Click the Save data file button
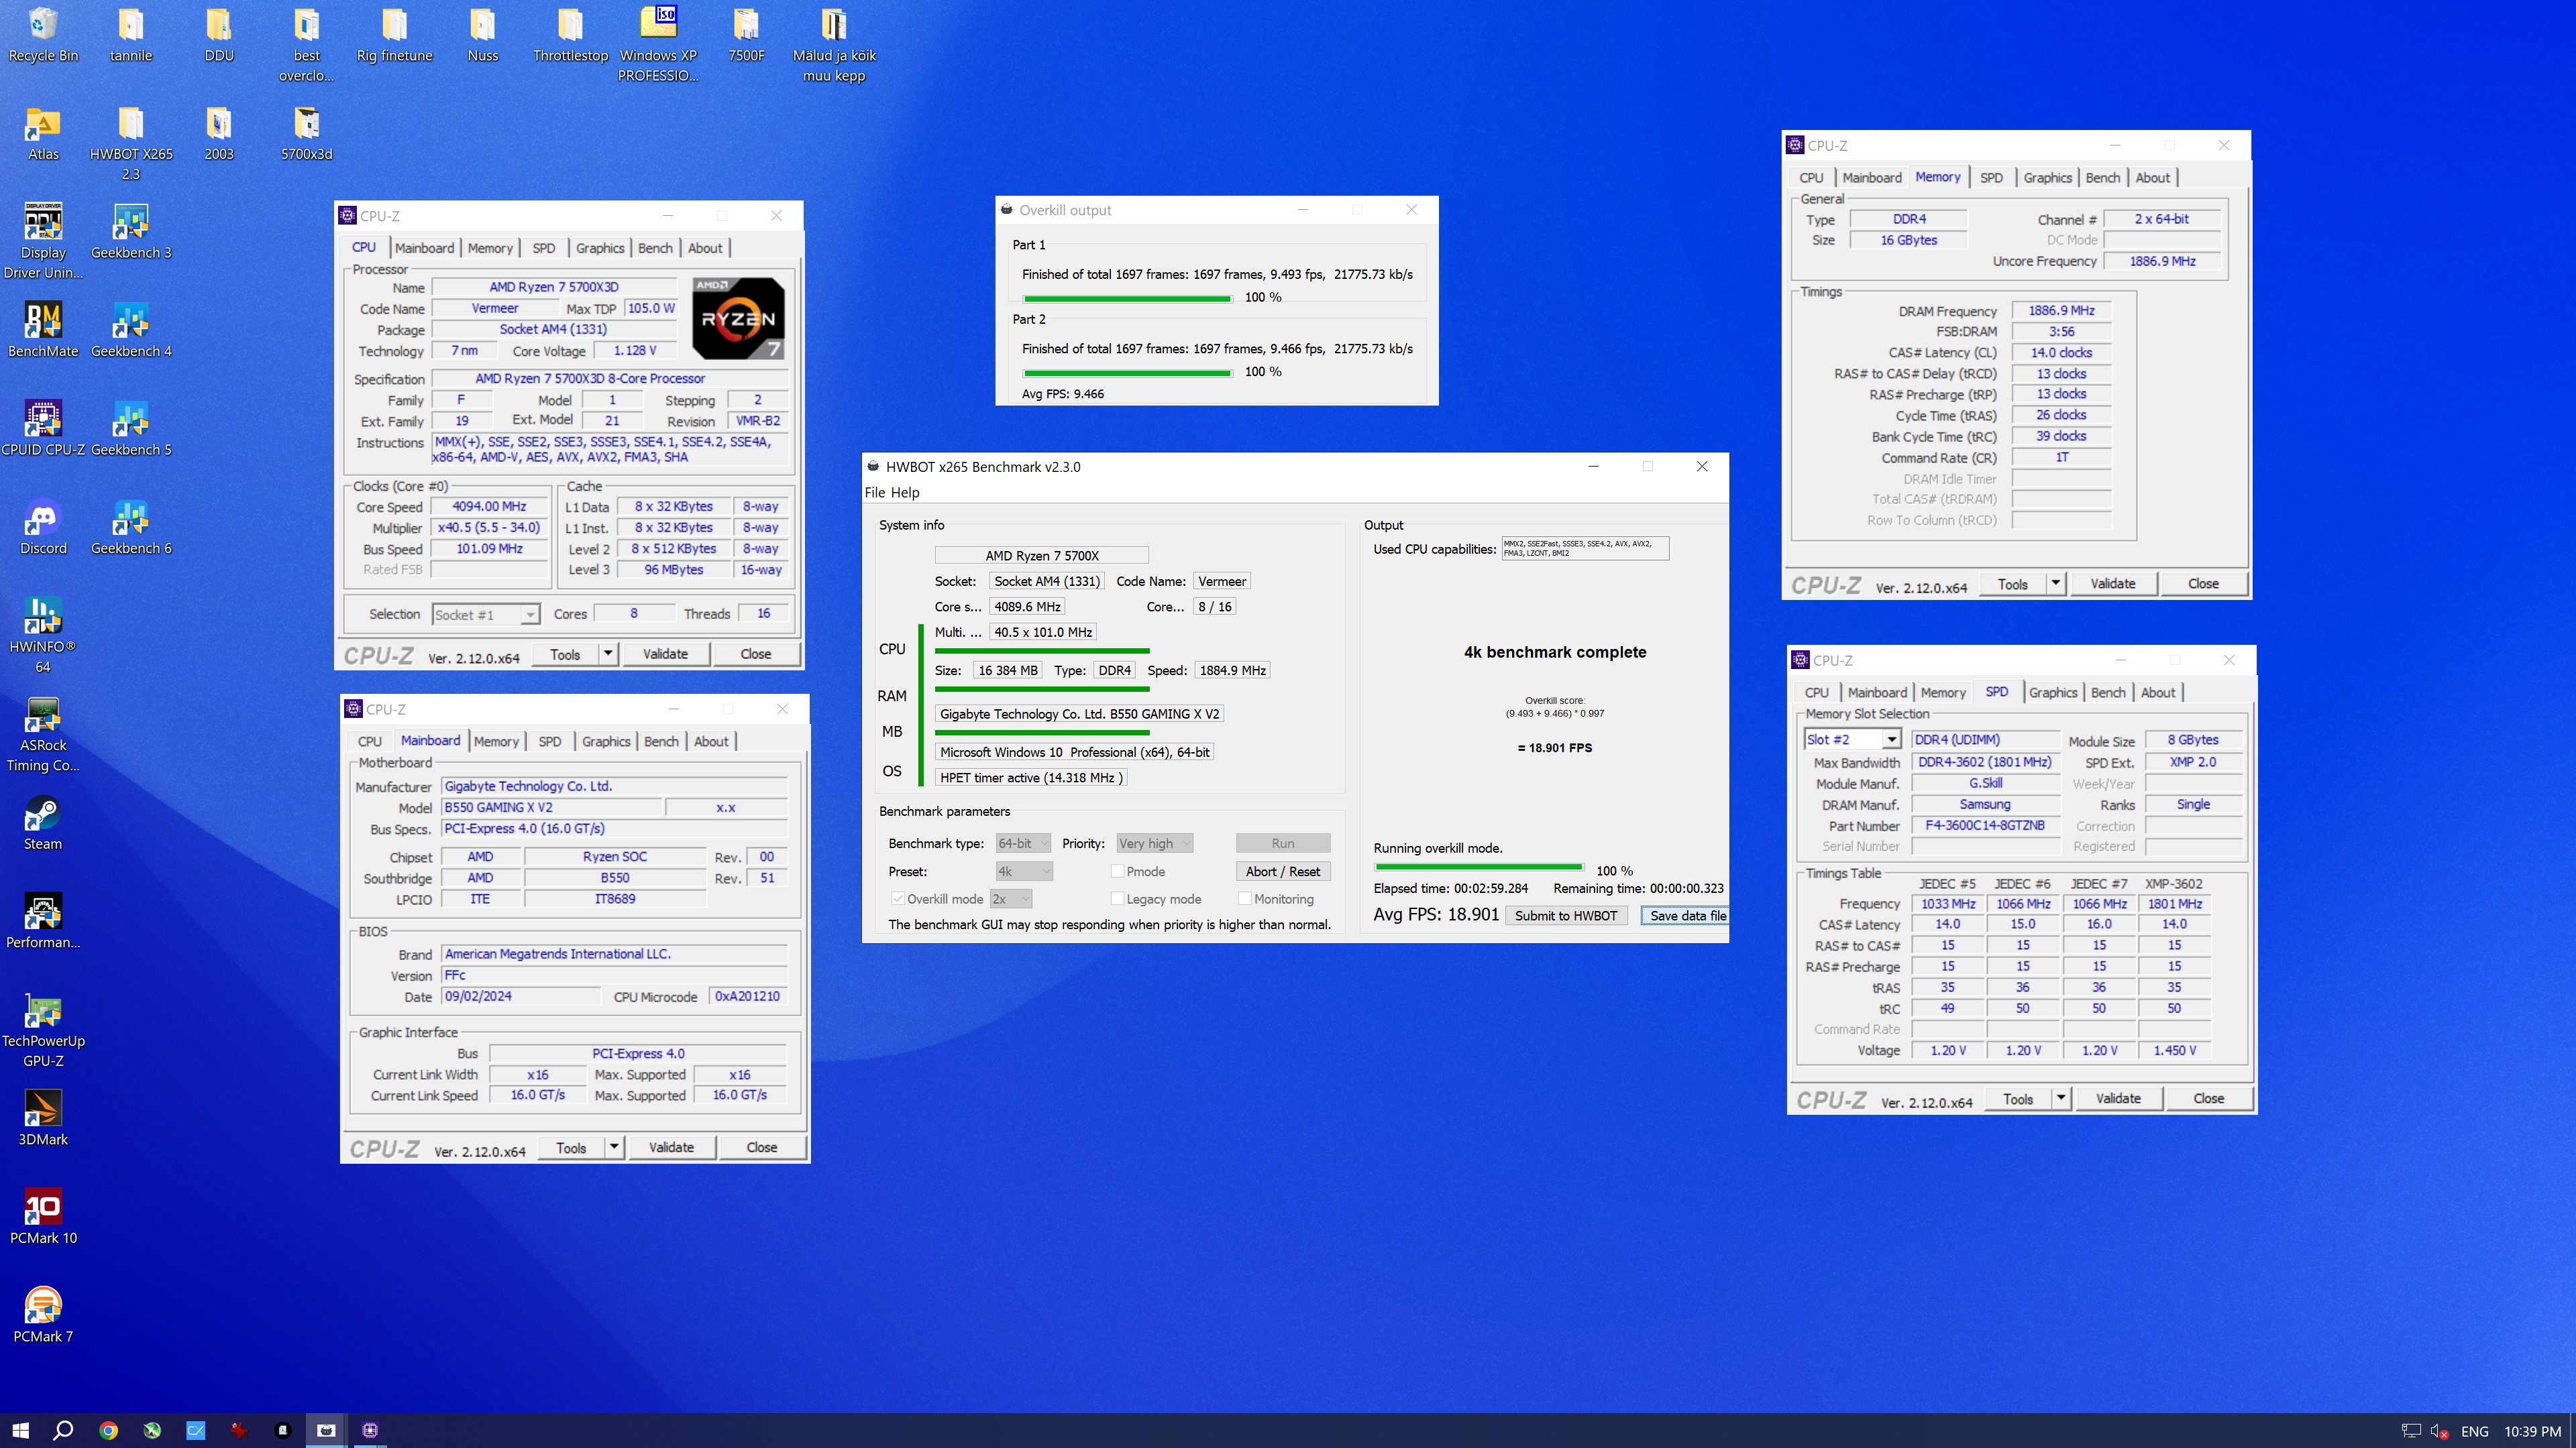 [1686, 915]
